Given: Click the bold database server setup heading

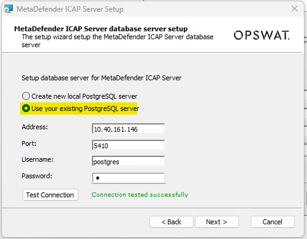Looking at the screenshot, I should [x=100, y=29].
